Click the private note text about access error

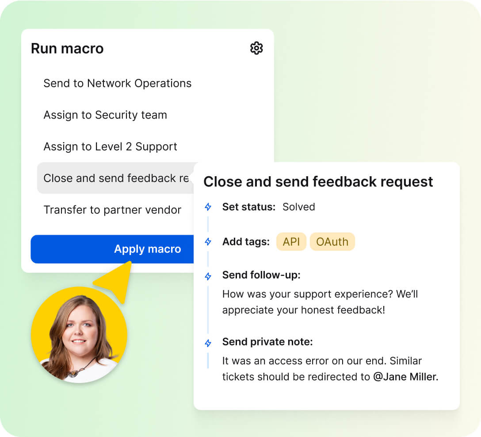point(321,361)
